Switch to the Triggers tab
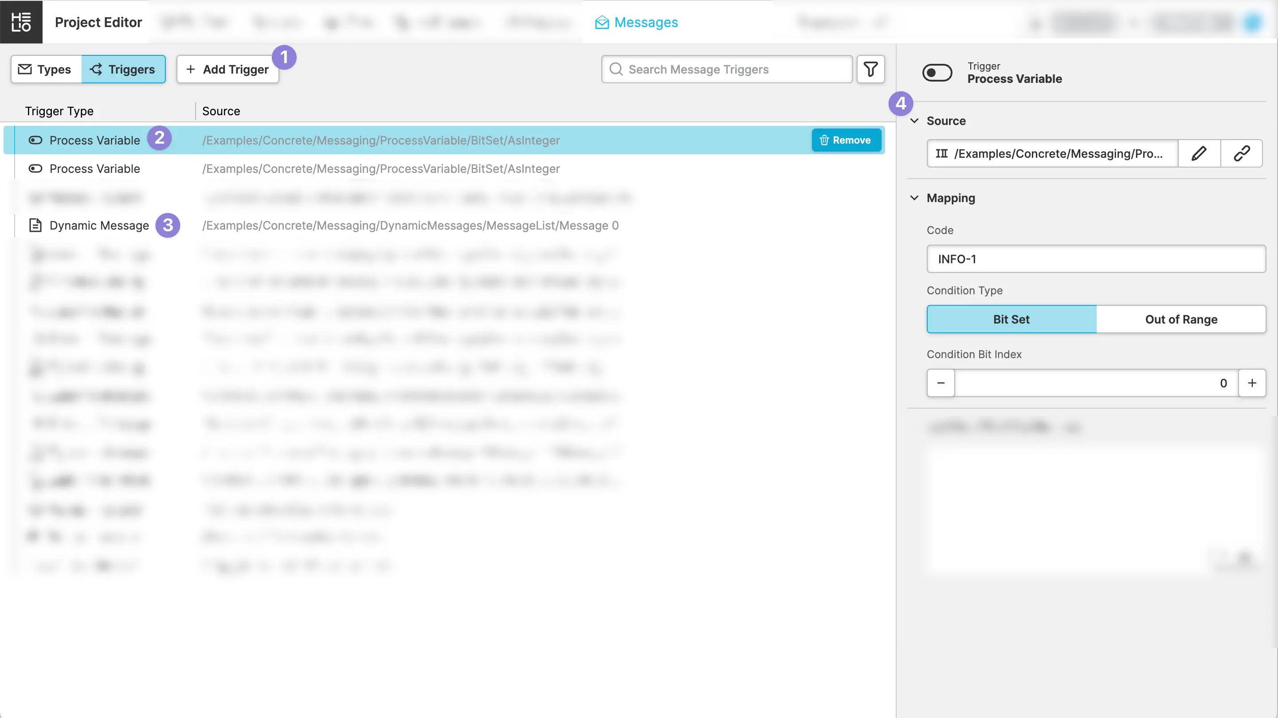Viewport: 1278px width, 718px height. [x=123, y=70]
